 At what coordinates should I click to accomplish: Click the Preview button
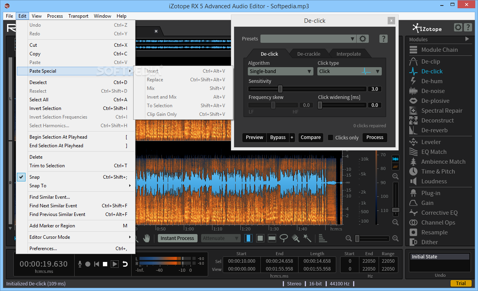point(255,137)
